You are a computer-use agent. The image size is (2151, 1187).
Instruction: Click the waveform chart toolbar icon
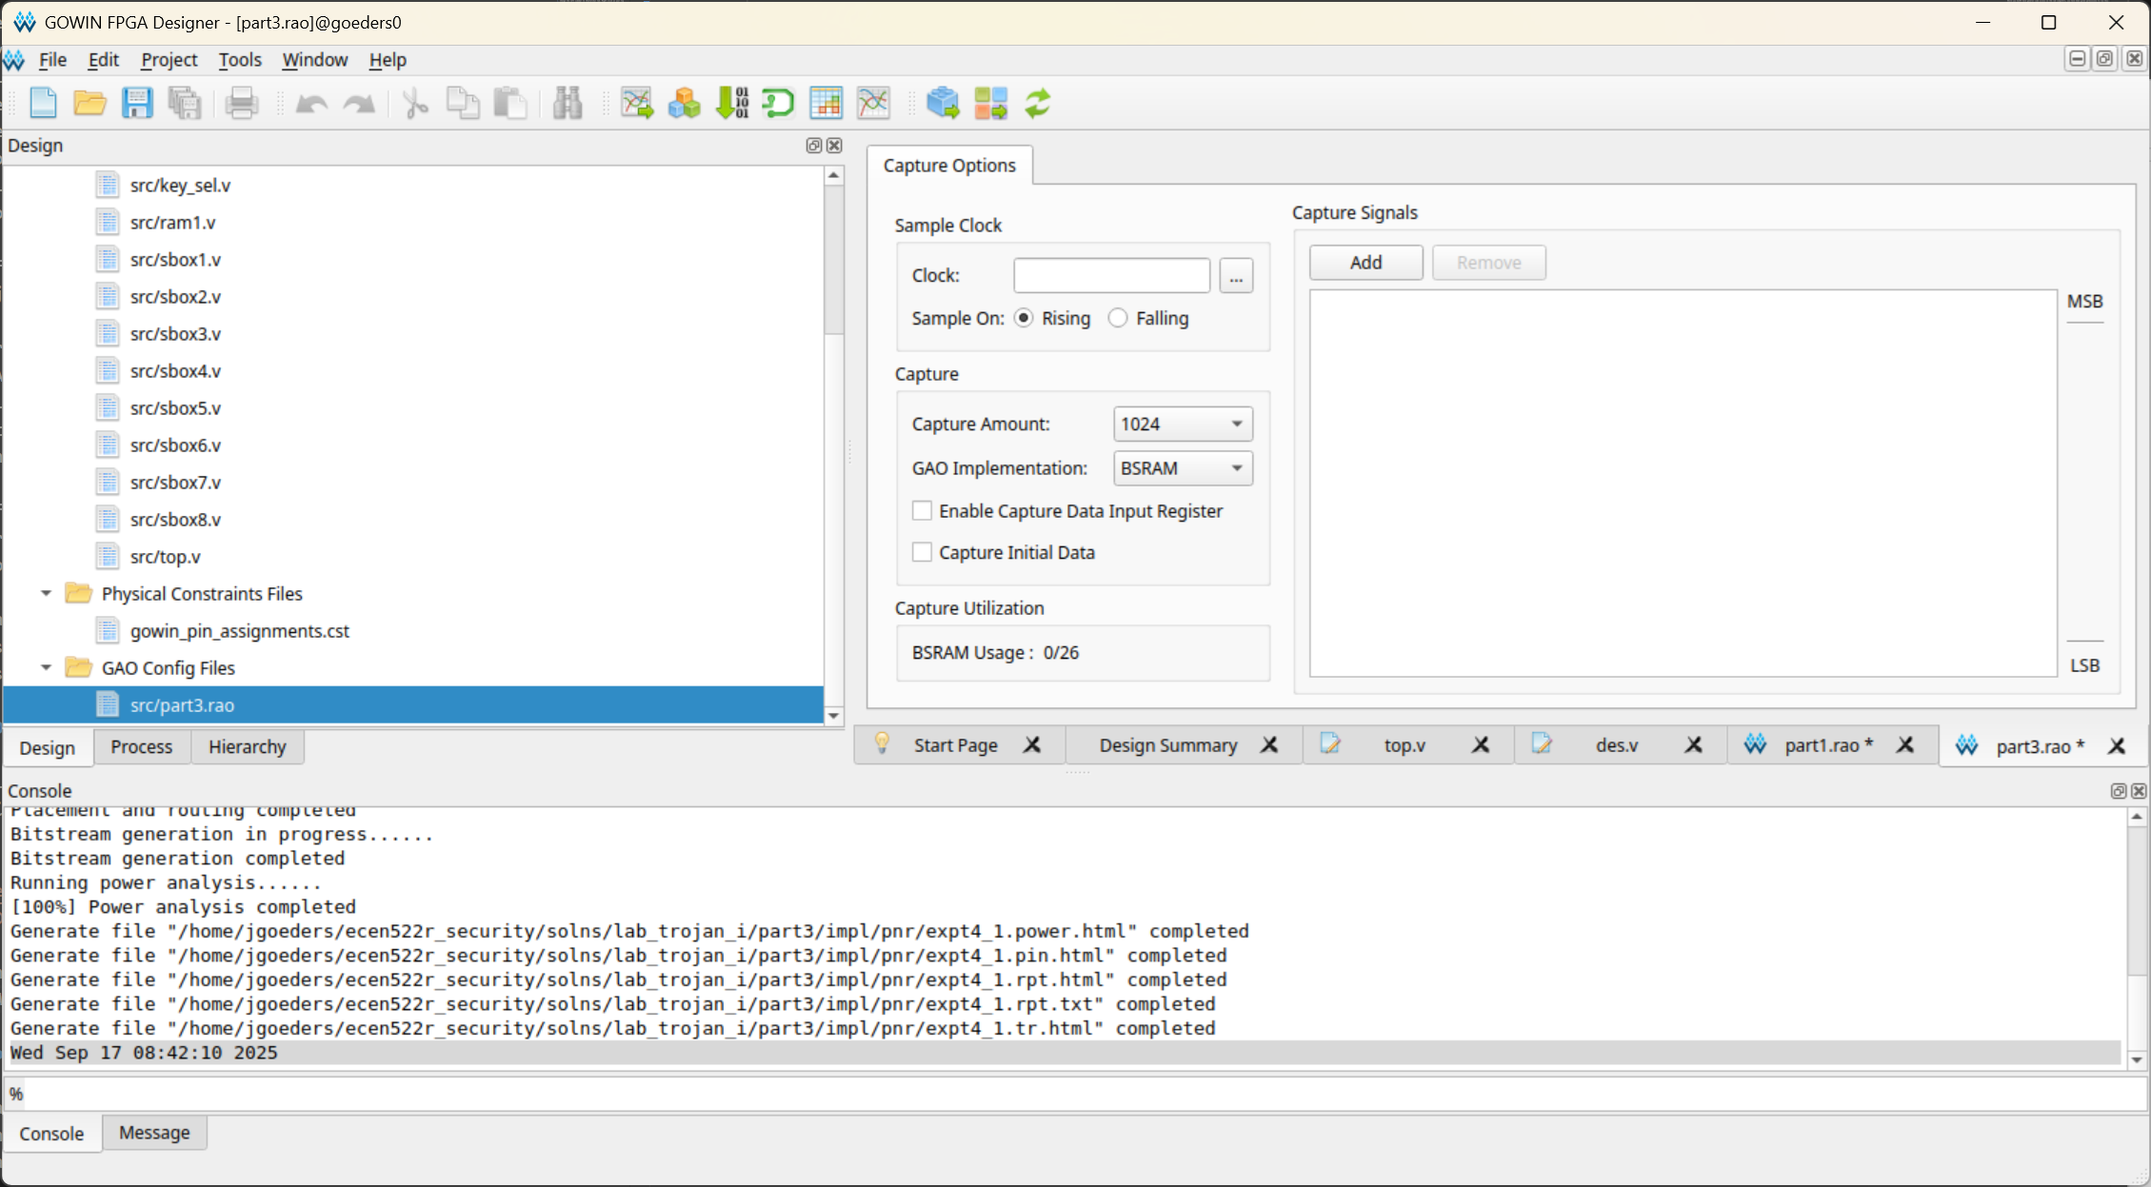[x=873, y=103]
